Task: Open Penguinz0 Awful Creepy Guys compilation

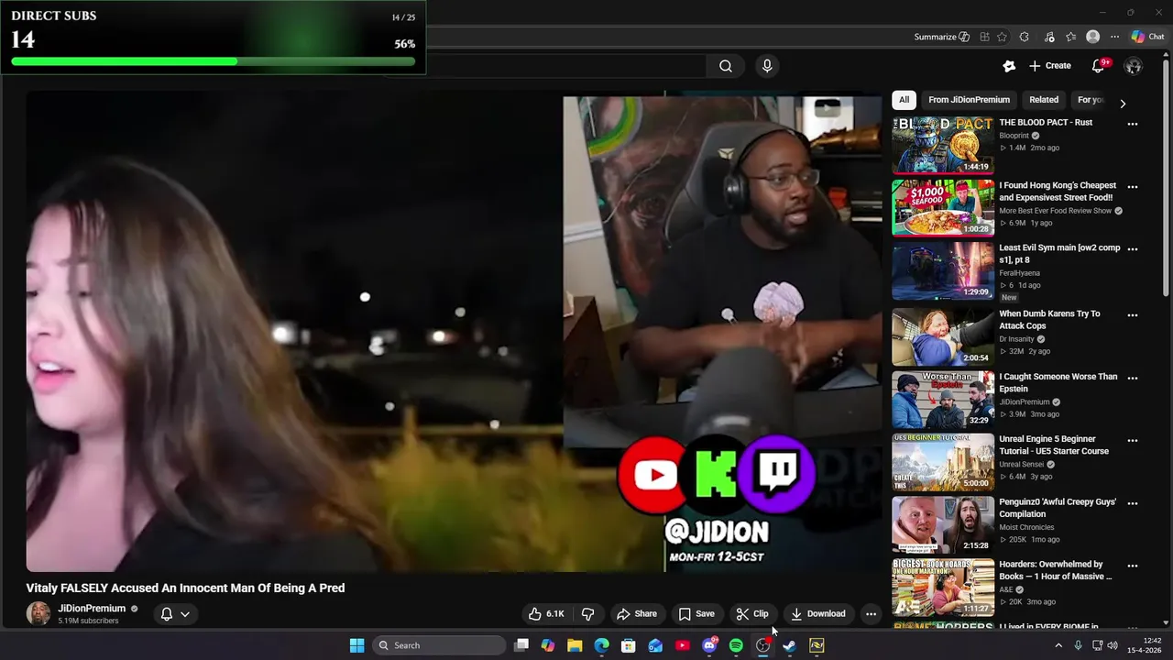Action: [x=1058, y=508]
